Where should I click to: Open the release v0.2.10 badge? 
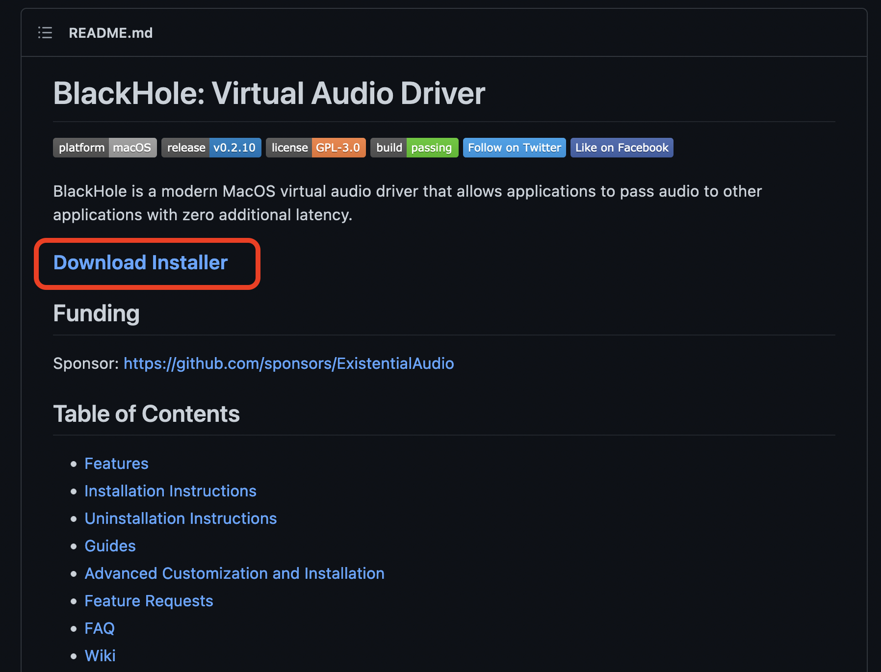[x=211, y=148]
